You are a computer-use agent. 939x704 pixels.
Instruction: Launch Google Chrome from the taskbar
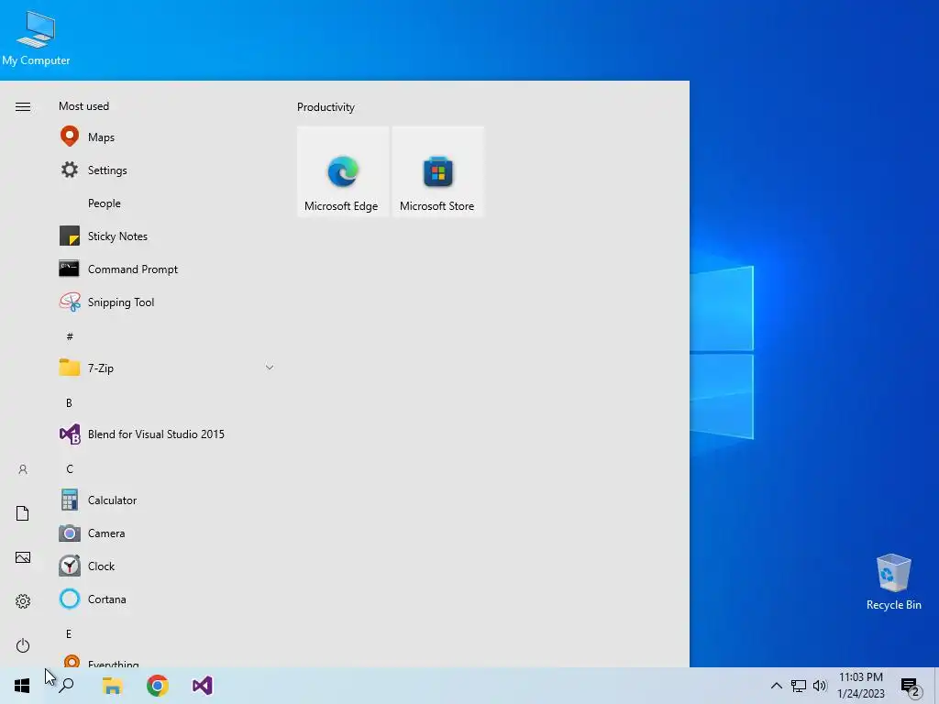(158, 686)
